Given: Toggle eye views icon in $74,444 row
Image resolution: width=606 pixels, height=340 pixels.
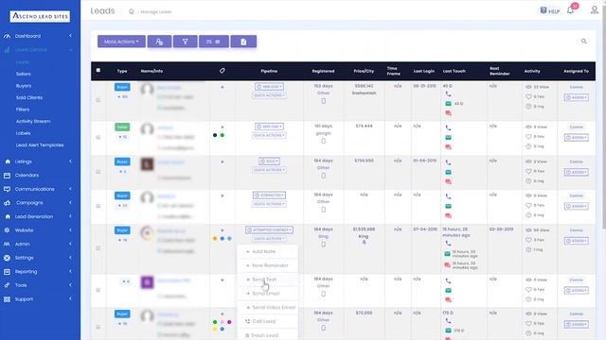Looking at the screenshot, I should coord(528,127).
